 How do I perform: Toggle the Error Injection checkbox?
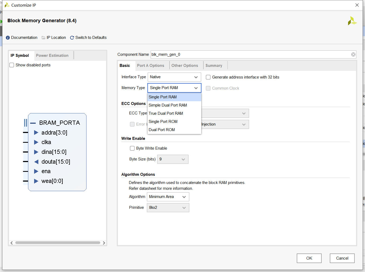pyautogui.click(x=132, y=124)
